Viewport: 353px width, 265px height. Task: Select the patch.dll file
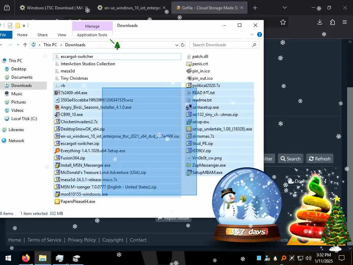200,57
